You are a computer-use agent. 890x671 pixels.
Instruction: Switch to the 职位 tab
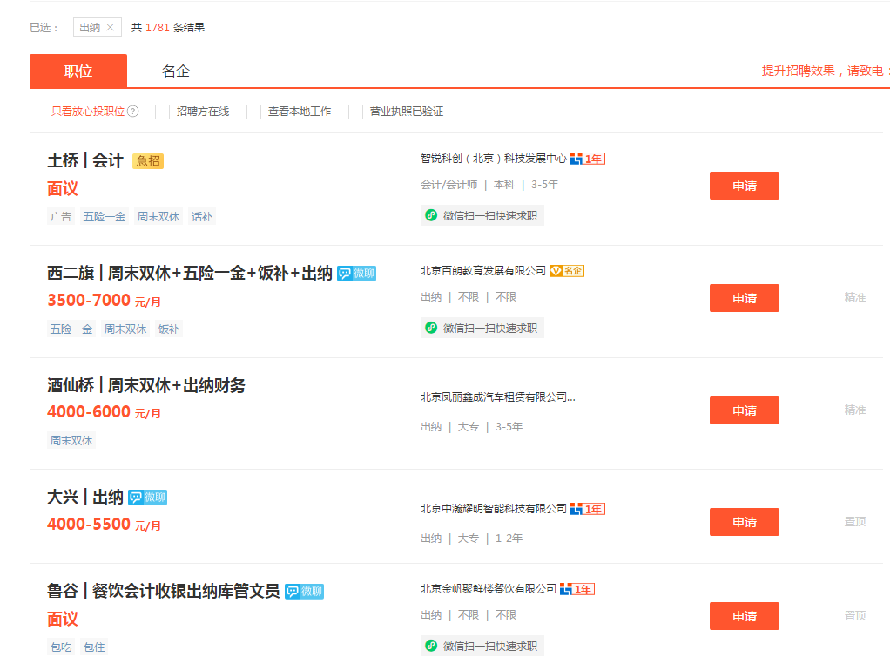[x=78, y=71]
